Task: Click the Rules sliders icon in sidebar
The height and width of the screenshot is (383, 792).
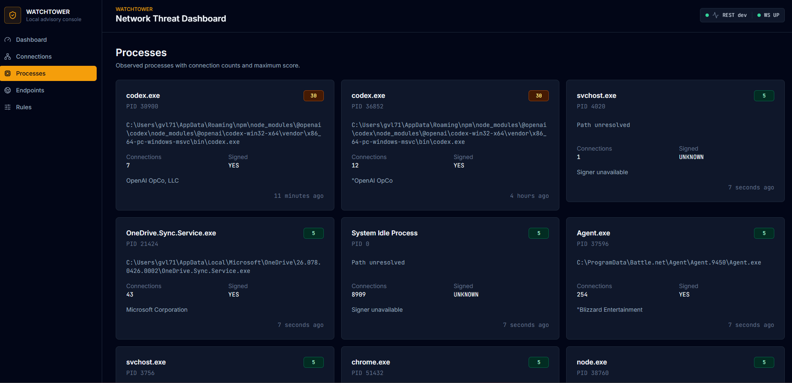Action: [8, 107]
